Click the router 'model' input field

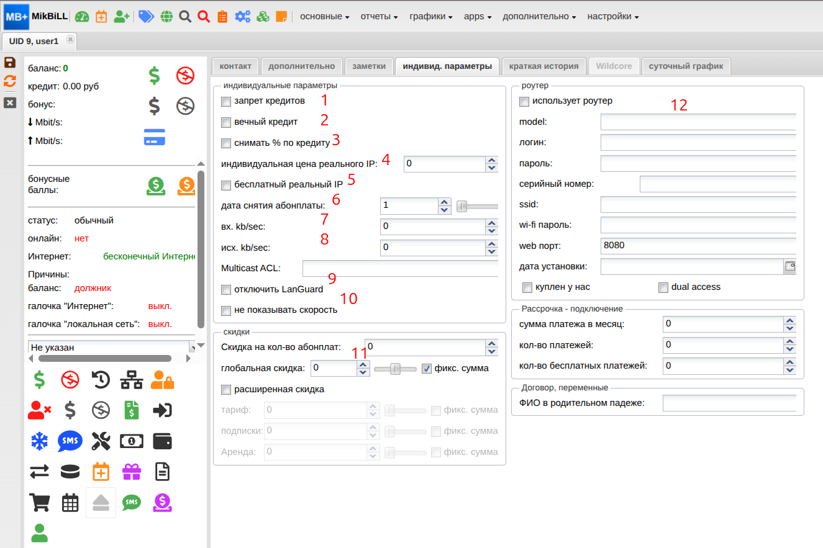(698, 122)
